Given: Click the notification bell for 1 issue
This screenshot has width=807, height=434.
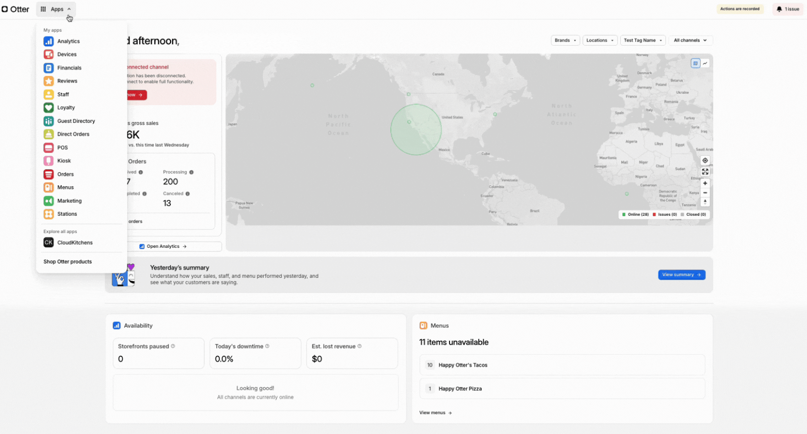Looking at the screenshot, I should (x=788, y=9).
